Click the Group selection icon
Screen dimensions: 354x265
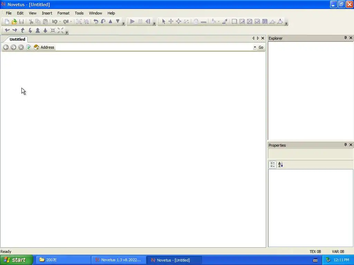79,22
